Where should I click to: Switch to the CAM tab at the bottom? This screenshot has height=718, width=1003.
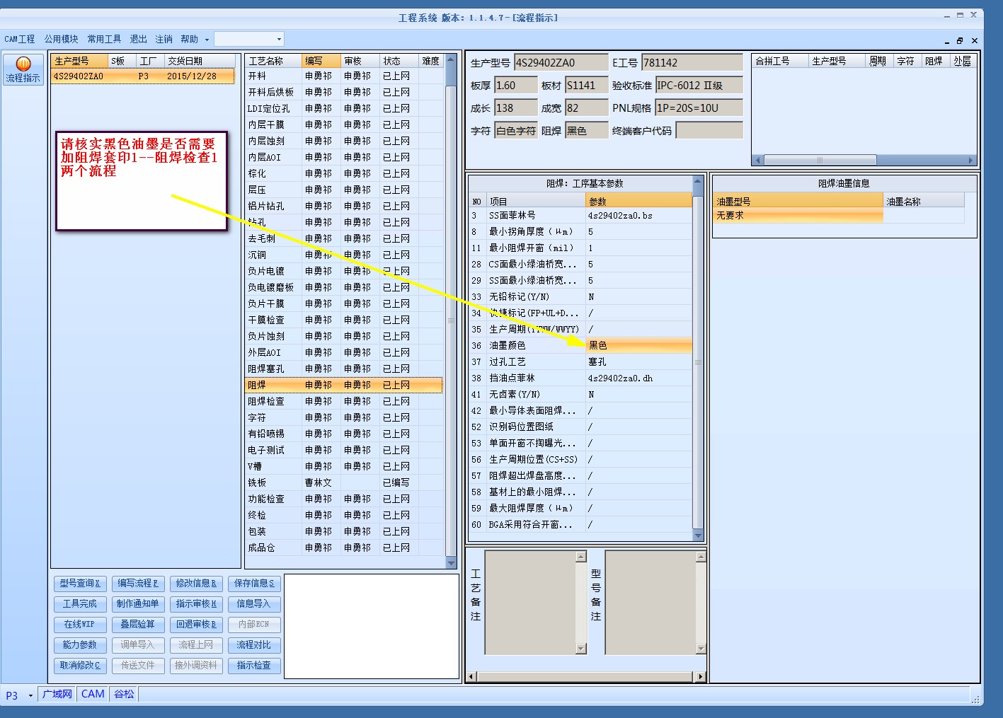tap(93, 694)
